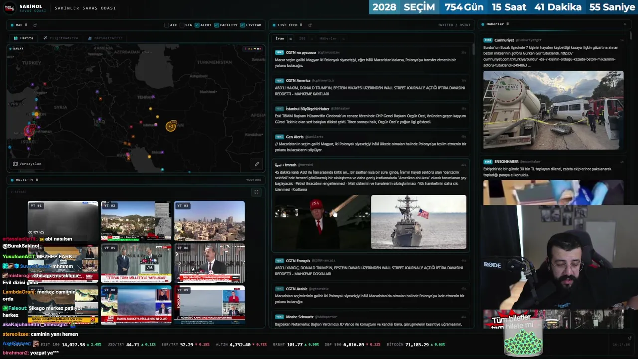The width and height of the screenshot is (638, 359).
Task: Click the RADAR label on map
Action: pyautogui.click(x=18, y=48)
